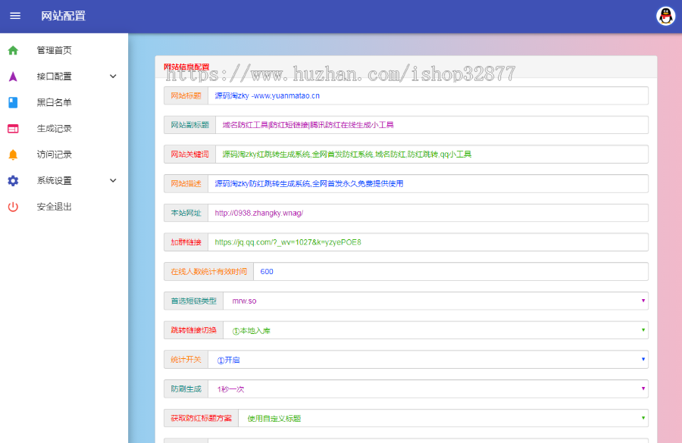Open 访问记录 menu item
This screenshot has height=443, width=682.
(64, 154)
